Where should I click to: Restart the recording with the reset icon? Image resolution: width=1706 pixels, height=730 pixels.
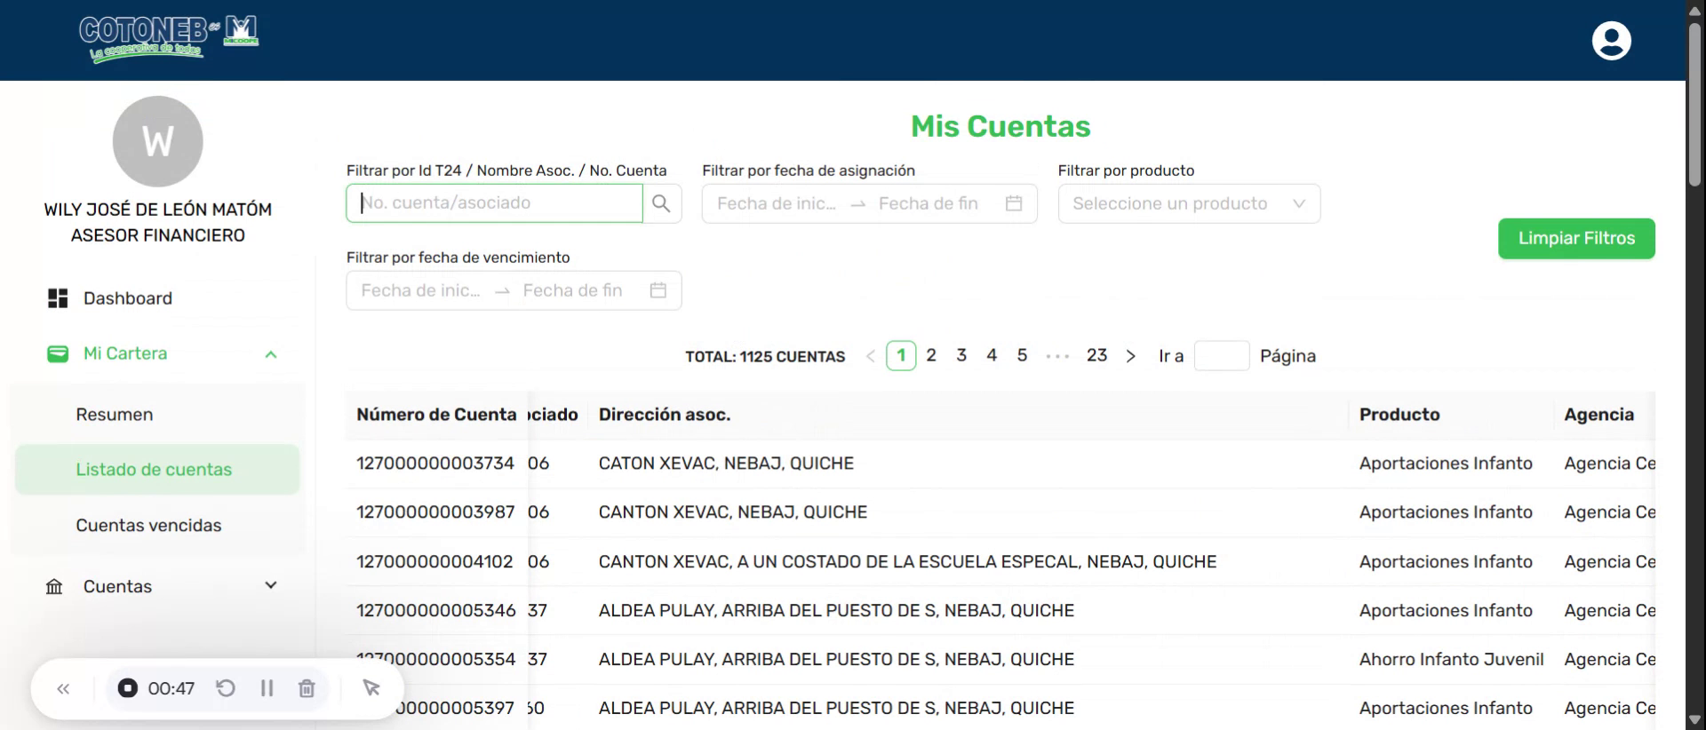[226, 688]
